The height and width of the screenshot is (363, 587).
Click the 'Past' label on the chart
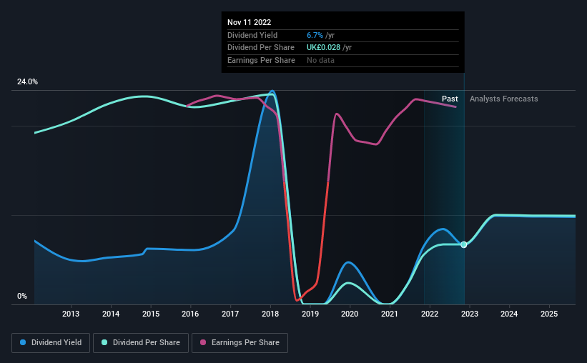tap(450, 99)
